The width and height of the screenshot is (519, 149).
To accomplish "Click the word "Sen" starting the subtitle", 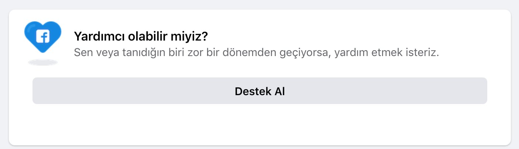I will pos(82,52).
